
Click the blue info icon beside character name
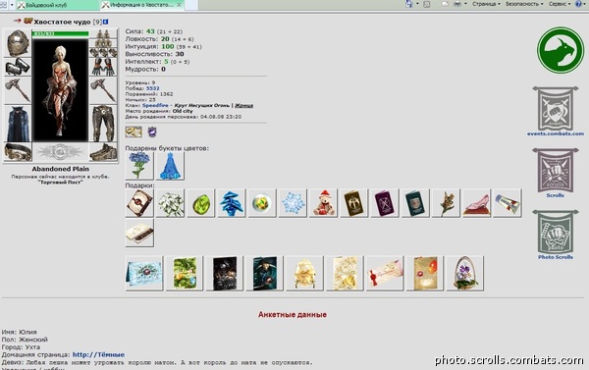click(106, 22)
